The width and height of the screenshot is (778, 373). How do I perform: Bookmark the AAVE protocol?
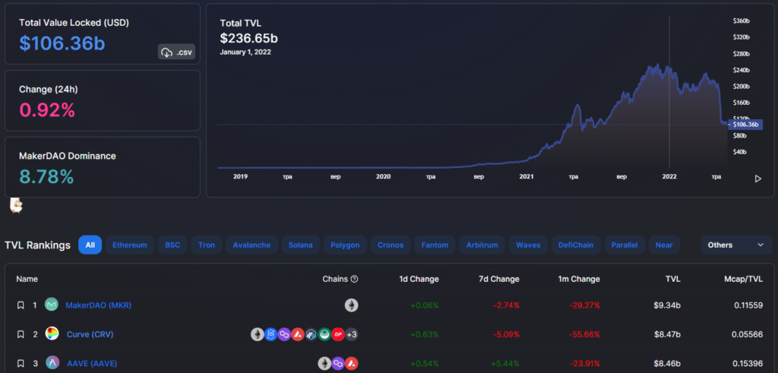click(21, 364)
